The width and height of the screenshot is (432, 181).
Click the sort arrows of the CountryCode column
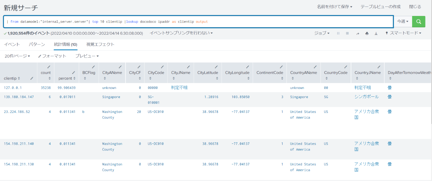click(327, 78)
